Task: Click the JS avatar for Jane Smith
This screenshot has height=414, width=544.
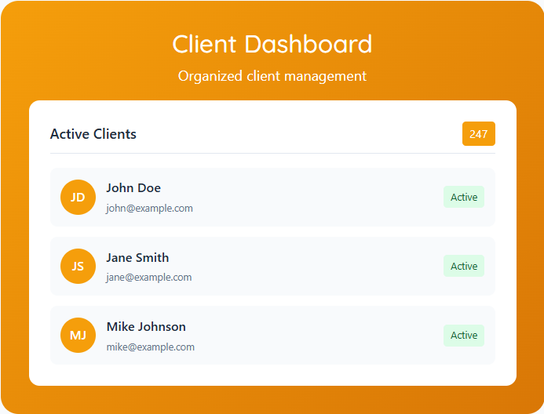Action: [78, 267]
